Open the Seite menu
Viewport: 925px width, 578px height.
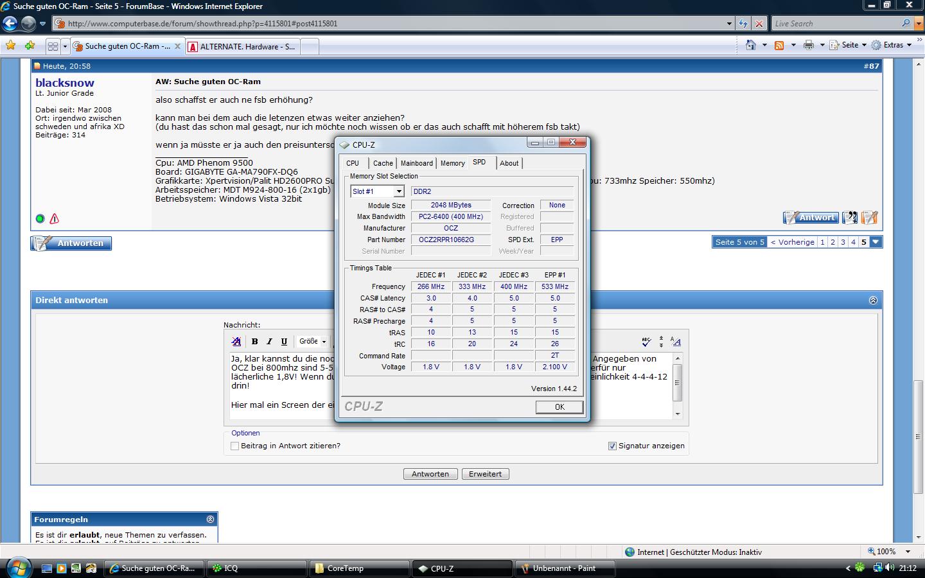848,45
